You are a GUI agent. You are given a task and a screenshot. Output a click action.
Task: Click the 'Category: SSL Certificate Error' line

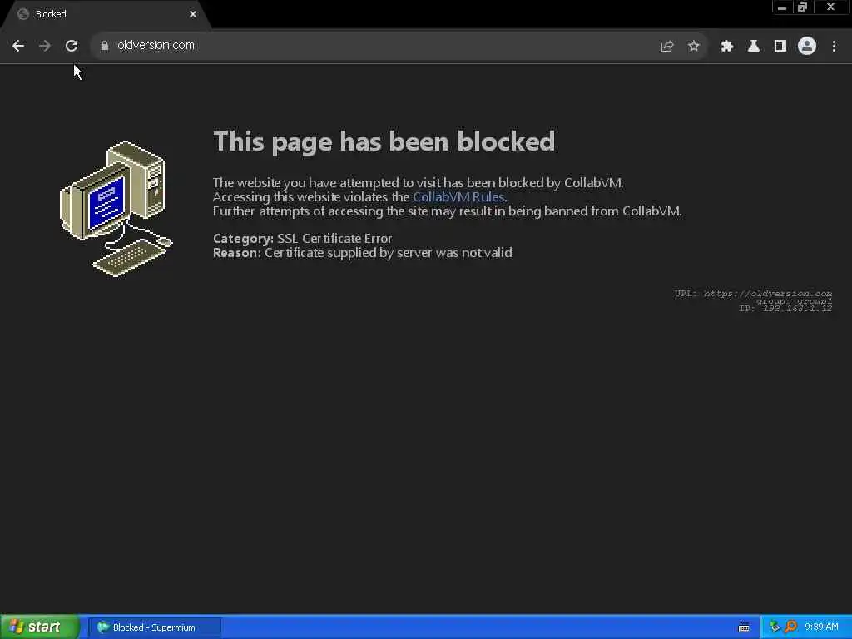pyautogui.click(x=302, y=239)
